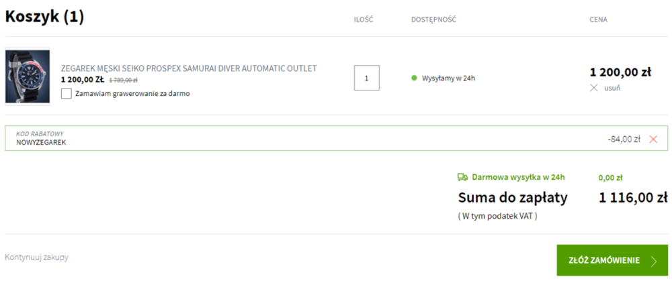Click "Kontynuuj zakupy" to continue shopping
Image resolution: width=672 pixels, height=283 pixels.
(x=36, y=257)
